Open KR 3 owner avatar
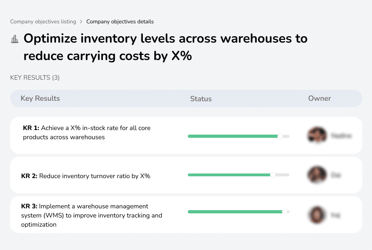 click(x=317, y=214)
